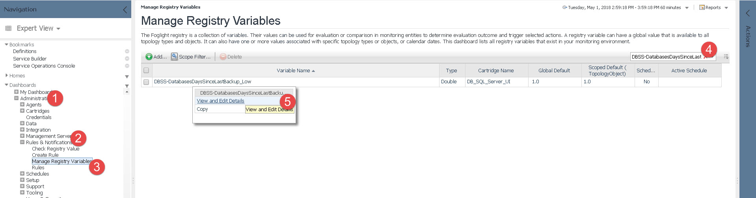Expand the Cartridges tree node

(22, 111)
